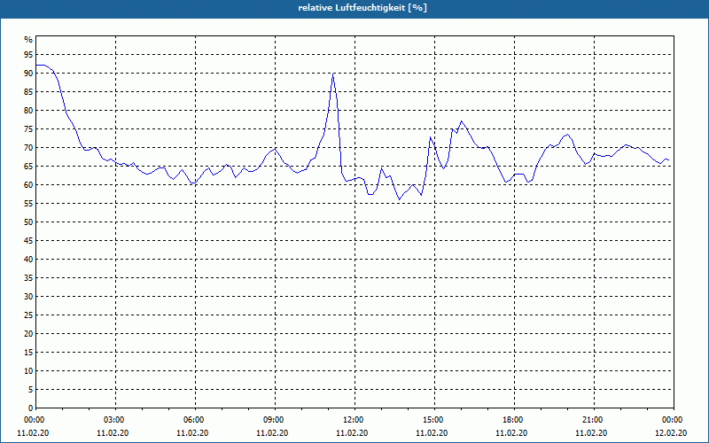Click the '12:00' time axis label
This screenshot has width=709, height=443.
point(354,420)
